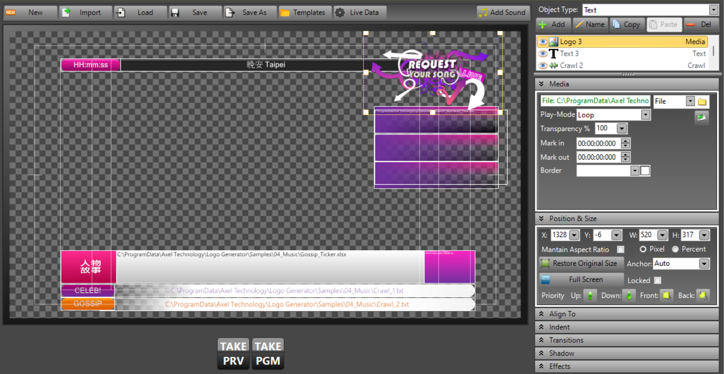This screenshot has width=724, height=374.
Task: Open the Object Type dropdown
Action: (714, 10)
